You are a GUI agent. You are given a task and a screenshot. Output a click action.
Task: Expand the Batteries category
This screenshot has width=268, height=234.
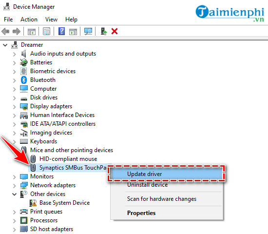coord(14,63)
